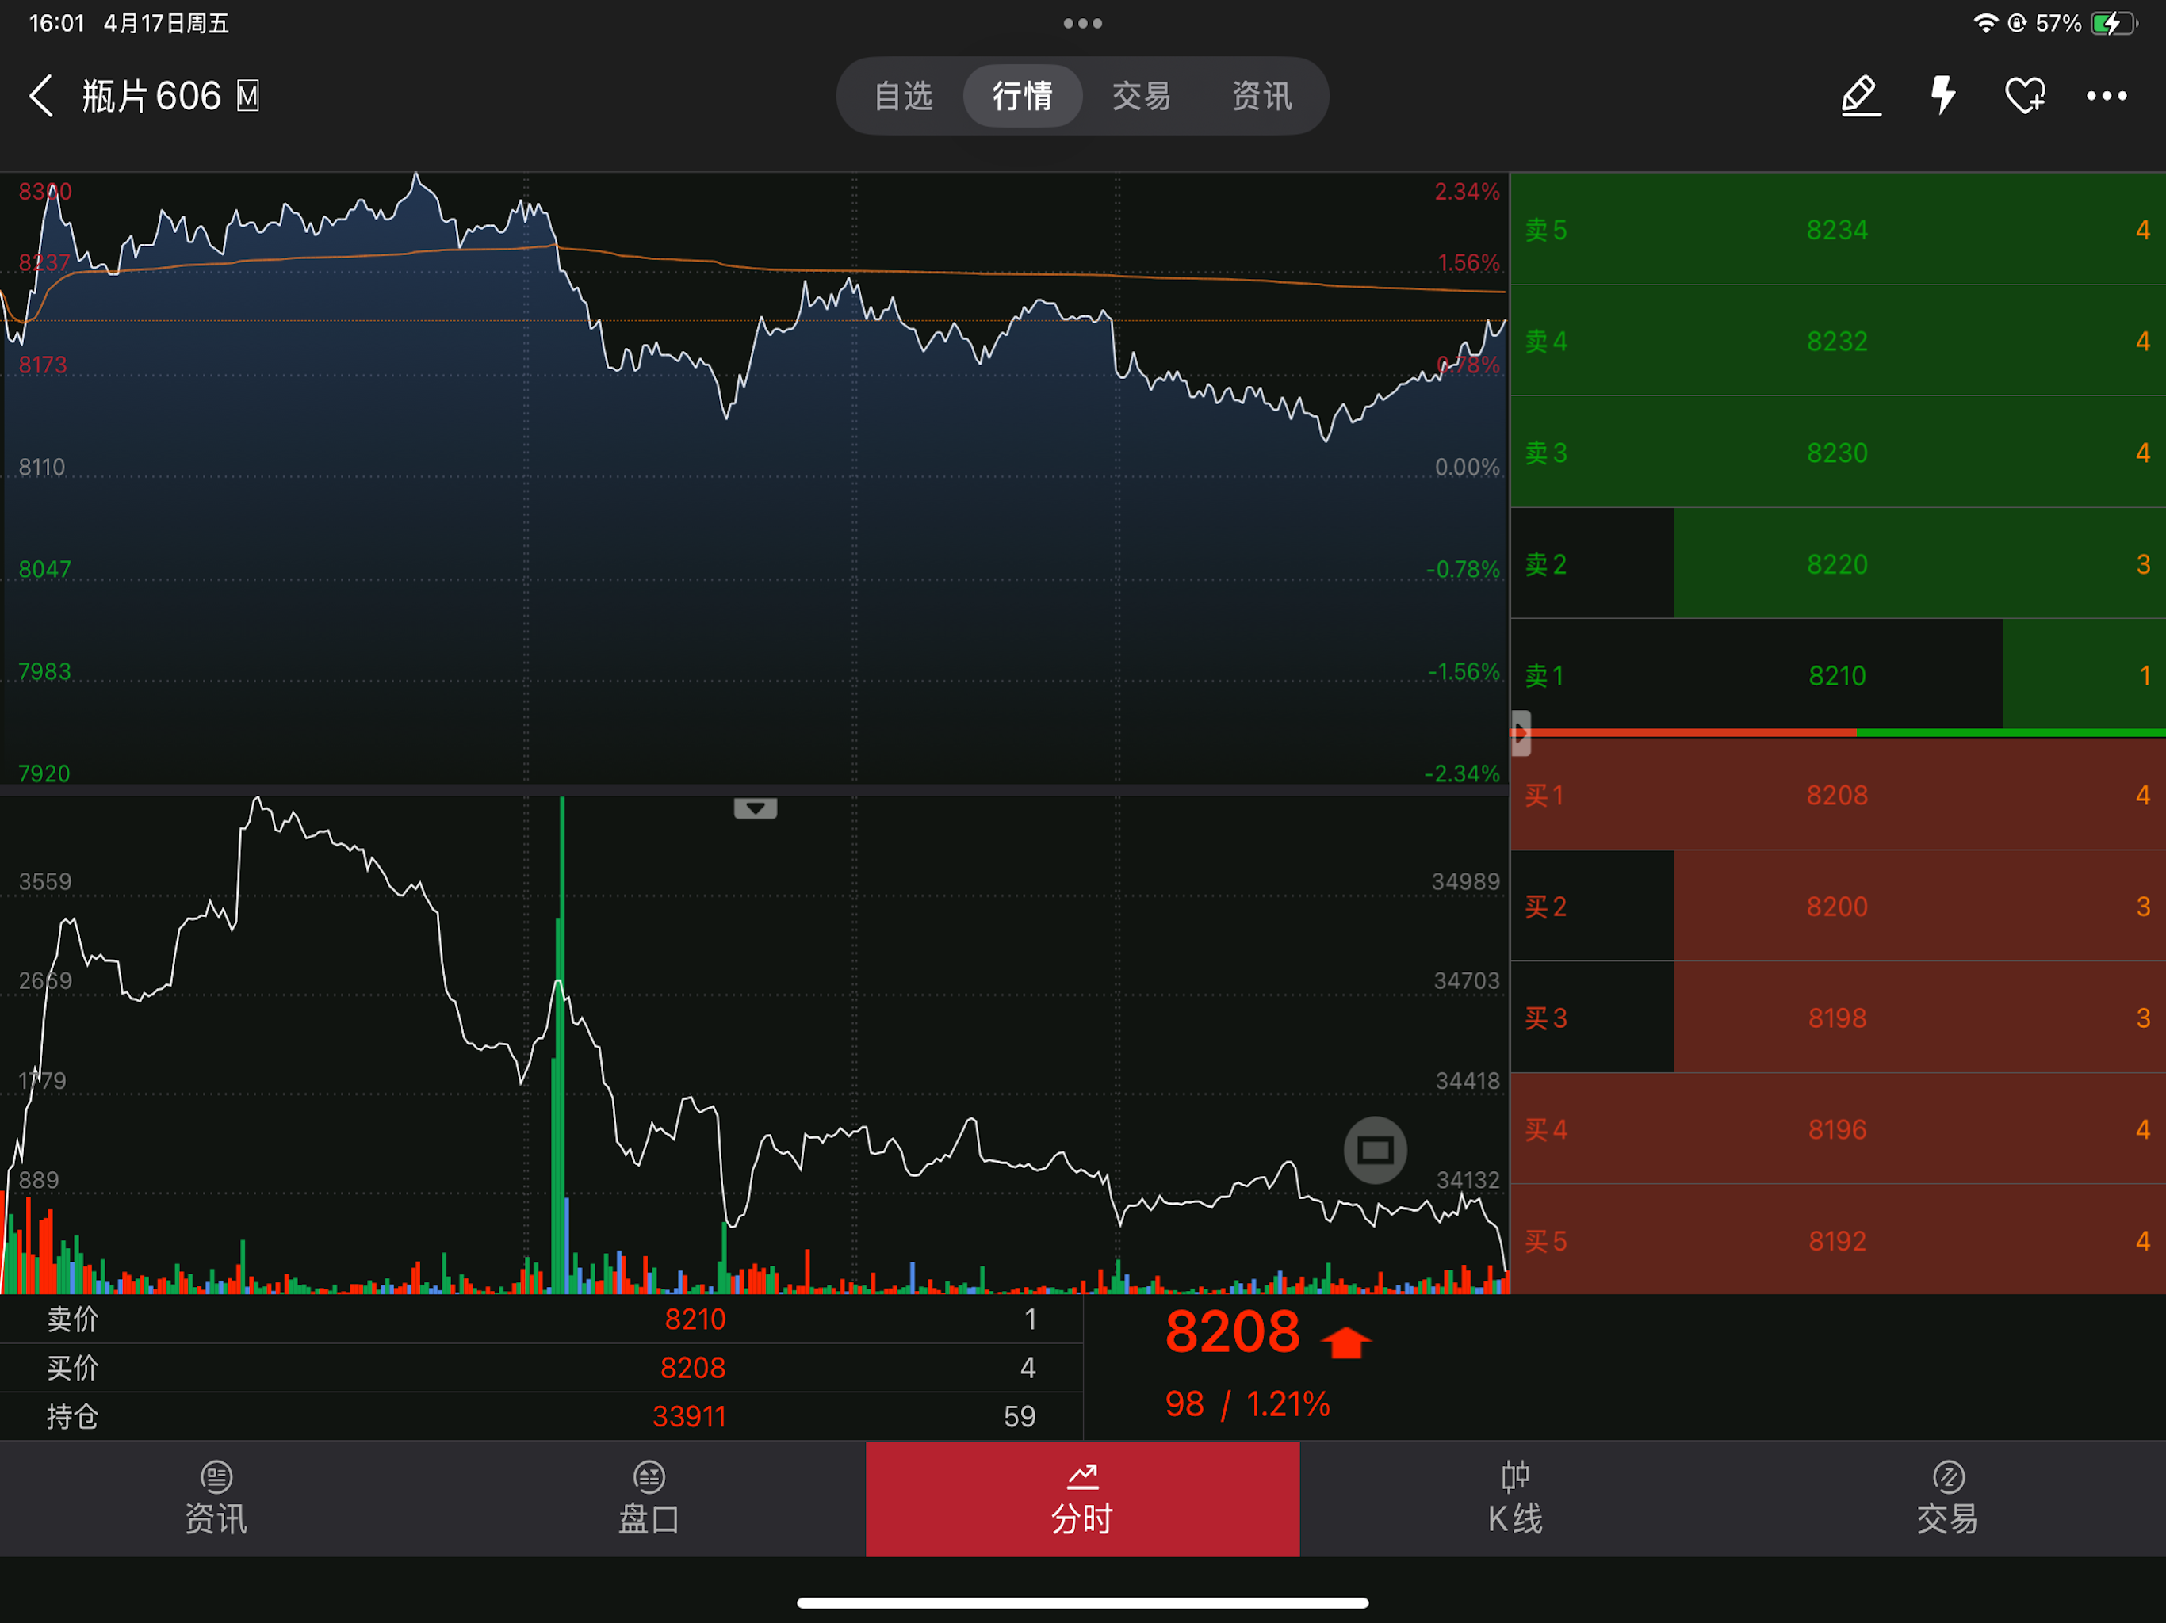Viewport: 2166px width, 1623px height.
Task: Tap the 买5 row at 8192
Action: pyautogui.click(x=1838, y=1240)
